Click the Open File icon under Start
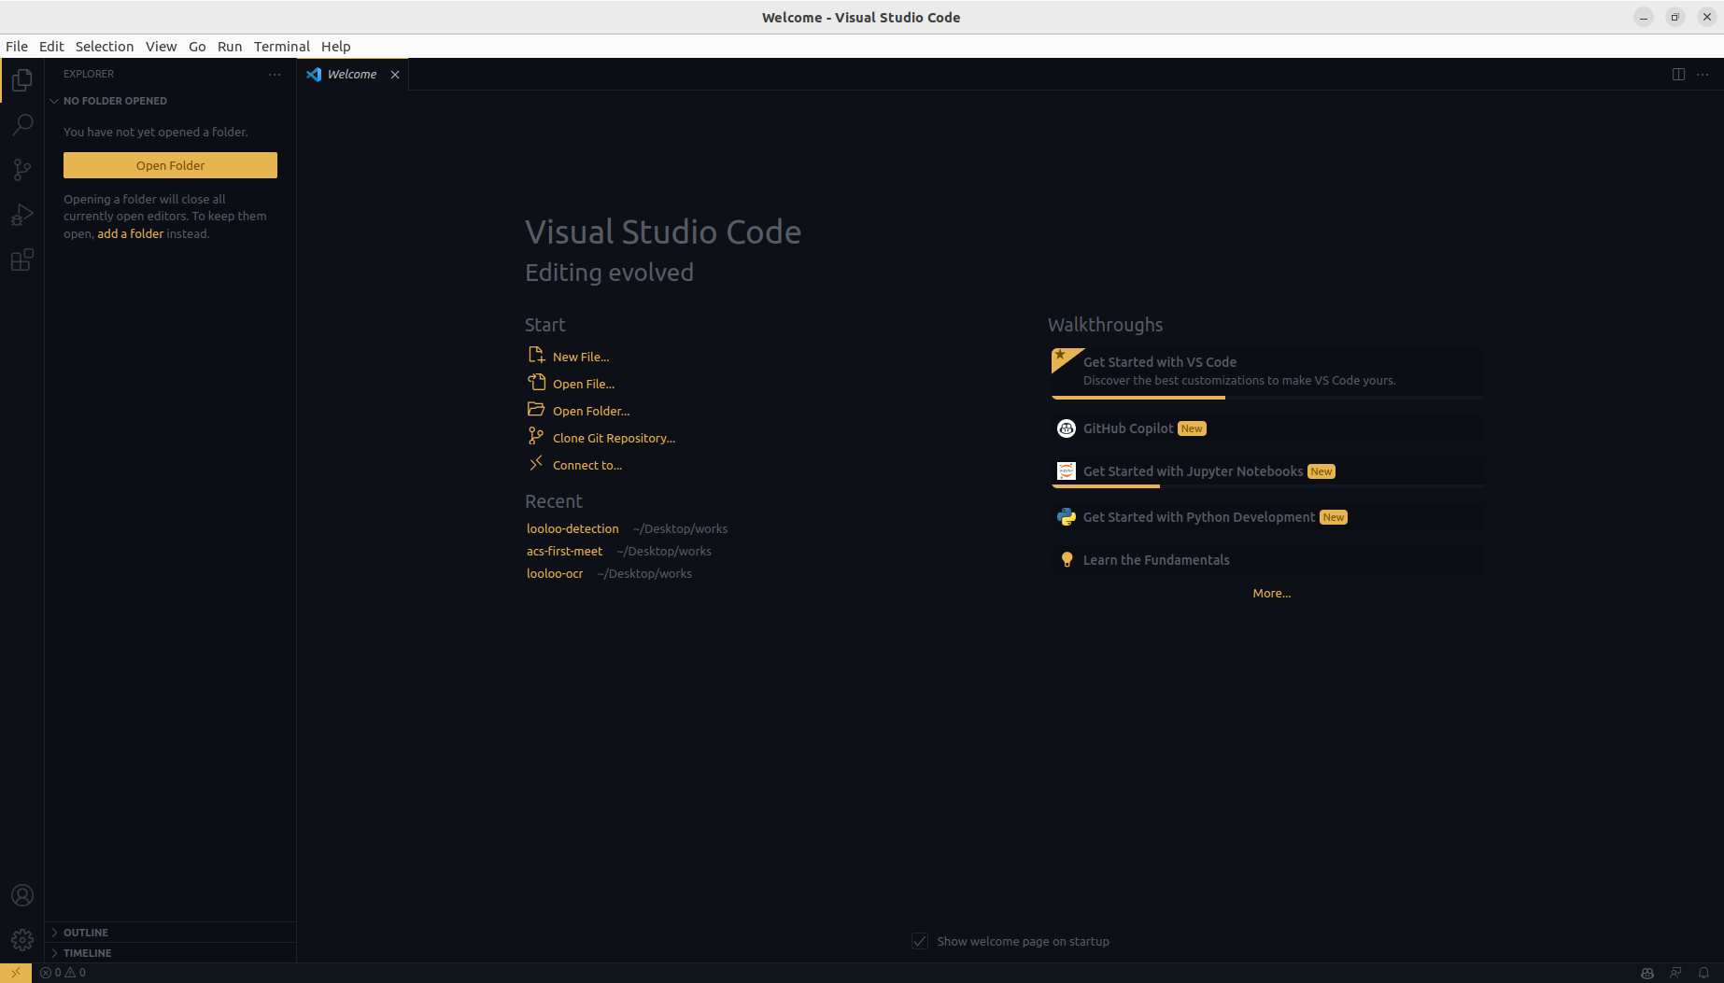The height and width of the screenshot is (983, 1724). pyautogui.click(x=536, y=383)
